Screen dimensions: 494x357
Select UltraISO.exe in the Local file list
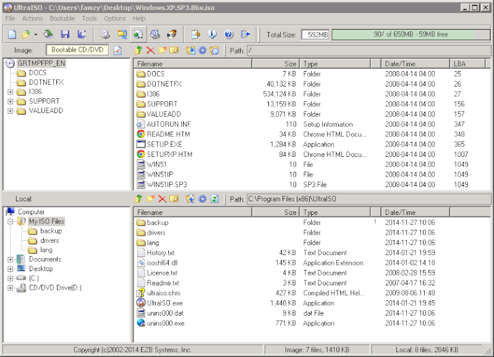pyautogui.click(x=165, y=303)
